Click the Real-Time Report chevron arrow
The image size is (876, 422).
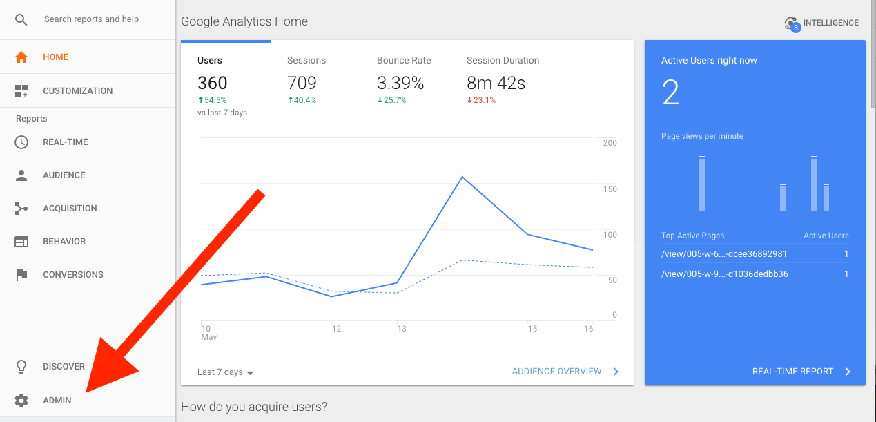pyautogui.click(x=848, y=372)
